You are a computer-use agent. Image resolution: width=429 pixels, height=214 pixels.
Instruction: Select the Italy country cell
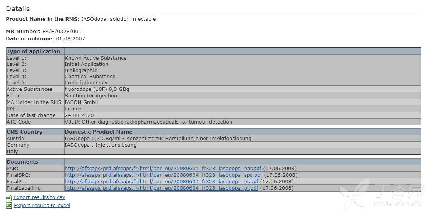pos(12,152)
